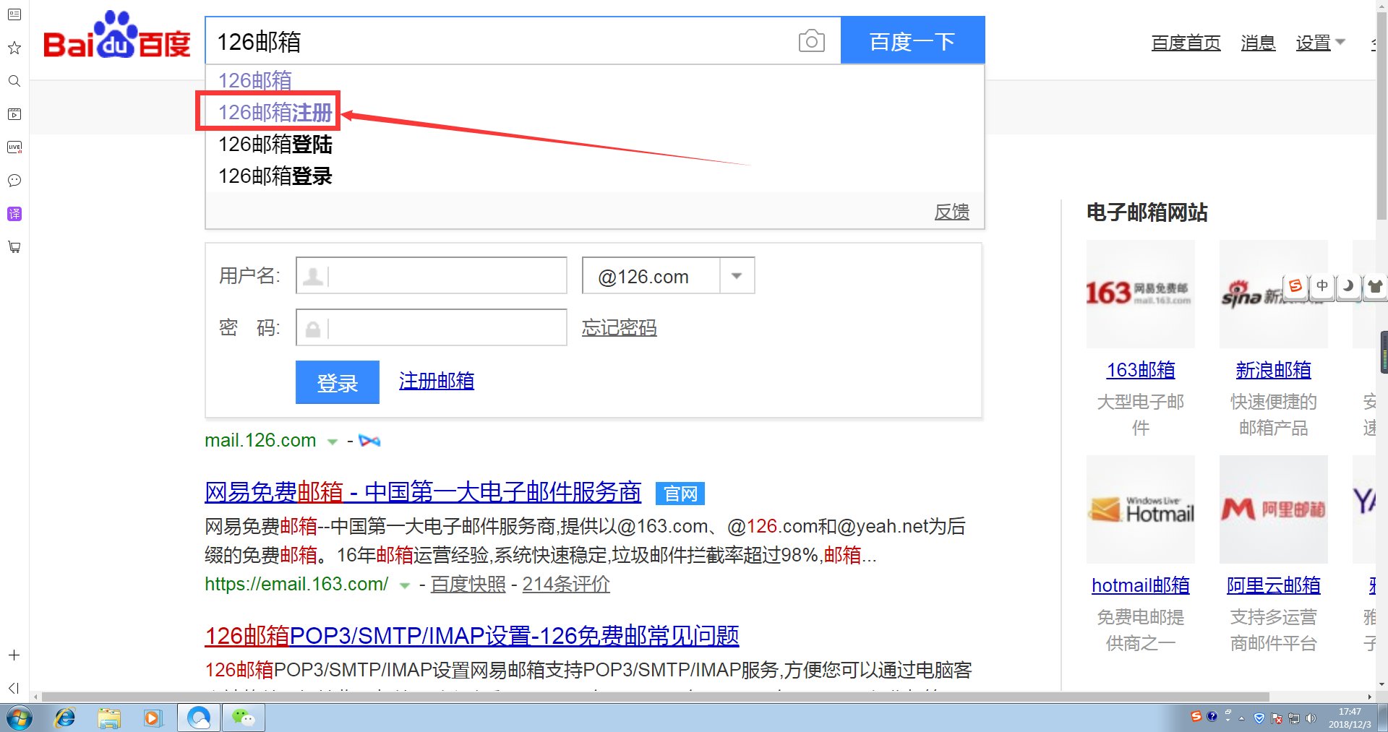Click the horizontal scrollbar at the bottom

651,697
